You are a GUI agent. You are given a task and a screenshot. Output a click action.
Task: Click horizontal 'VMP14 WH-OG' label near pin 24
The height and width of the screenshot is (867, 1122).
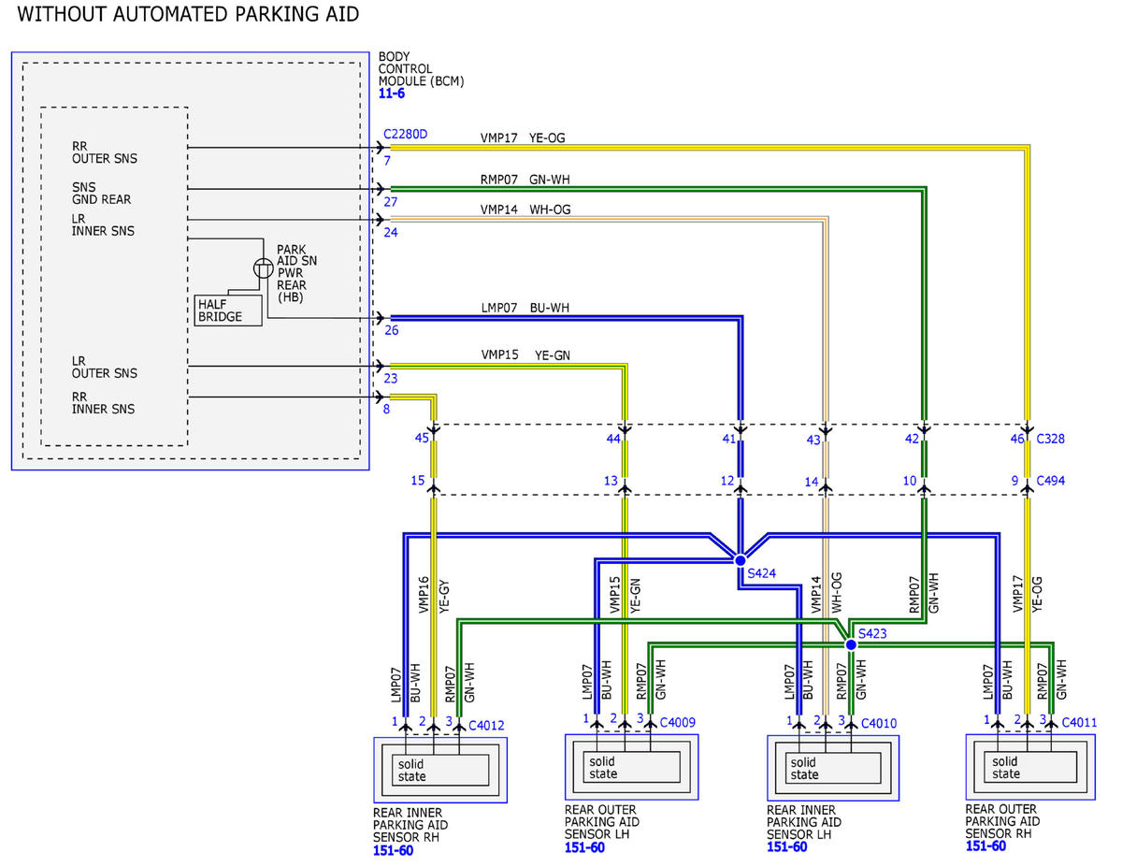point(525,210)
